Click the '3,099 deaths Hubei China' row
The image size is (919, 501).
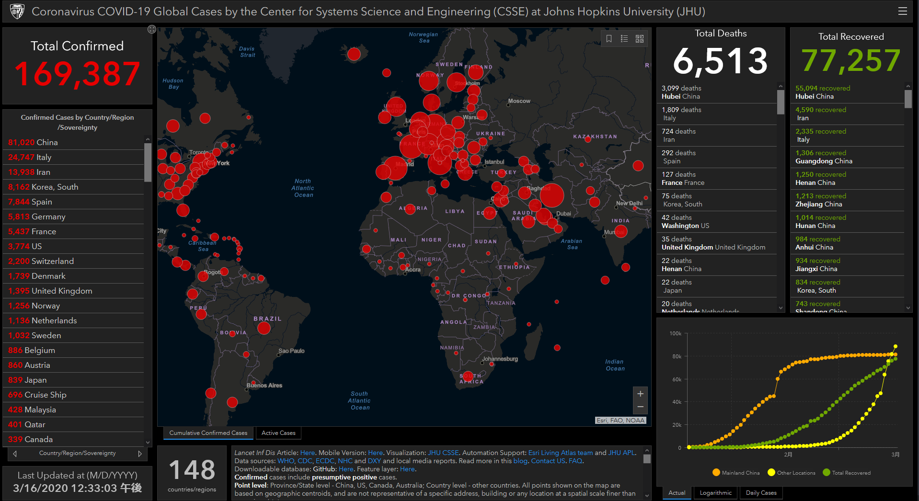(718, 92)
